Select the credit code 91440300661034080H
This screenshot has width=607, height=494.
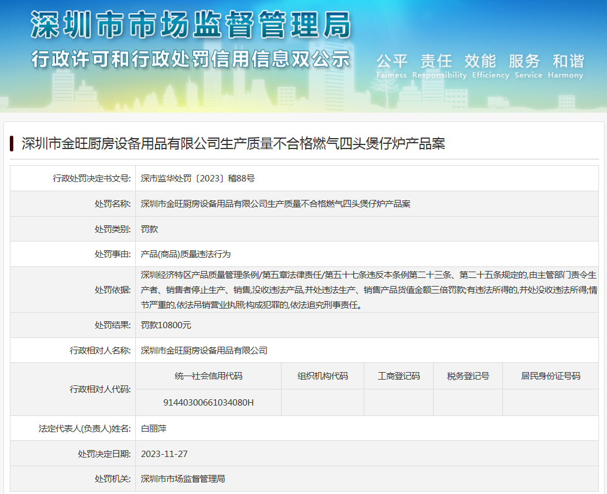click(208, 402)
